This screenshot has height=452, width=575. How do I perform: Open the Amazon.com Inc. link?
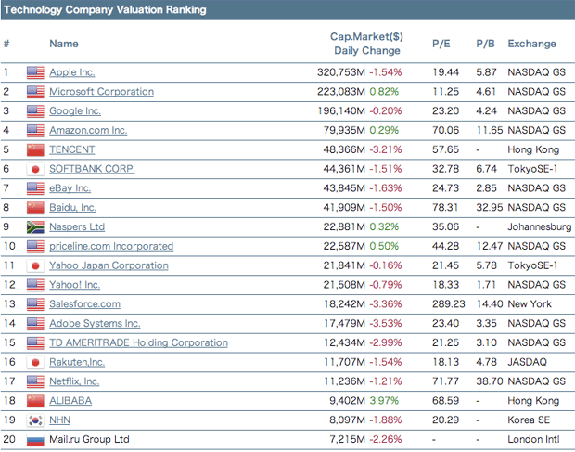(x=88, y=130)
